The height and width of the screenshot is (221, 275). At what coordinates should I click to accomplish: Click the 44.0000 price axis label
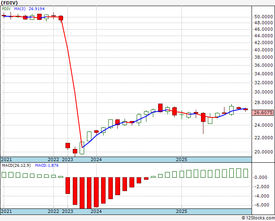coord(263,36)
